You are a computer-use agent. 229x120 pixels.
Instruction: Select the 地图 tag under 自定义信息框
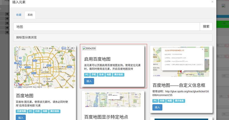[169, 101]
